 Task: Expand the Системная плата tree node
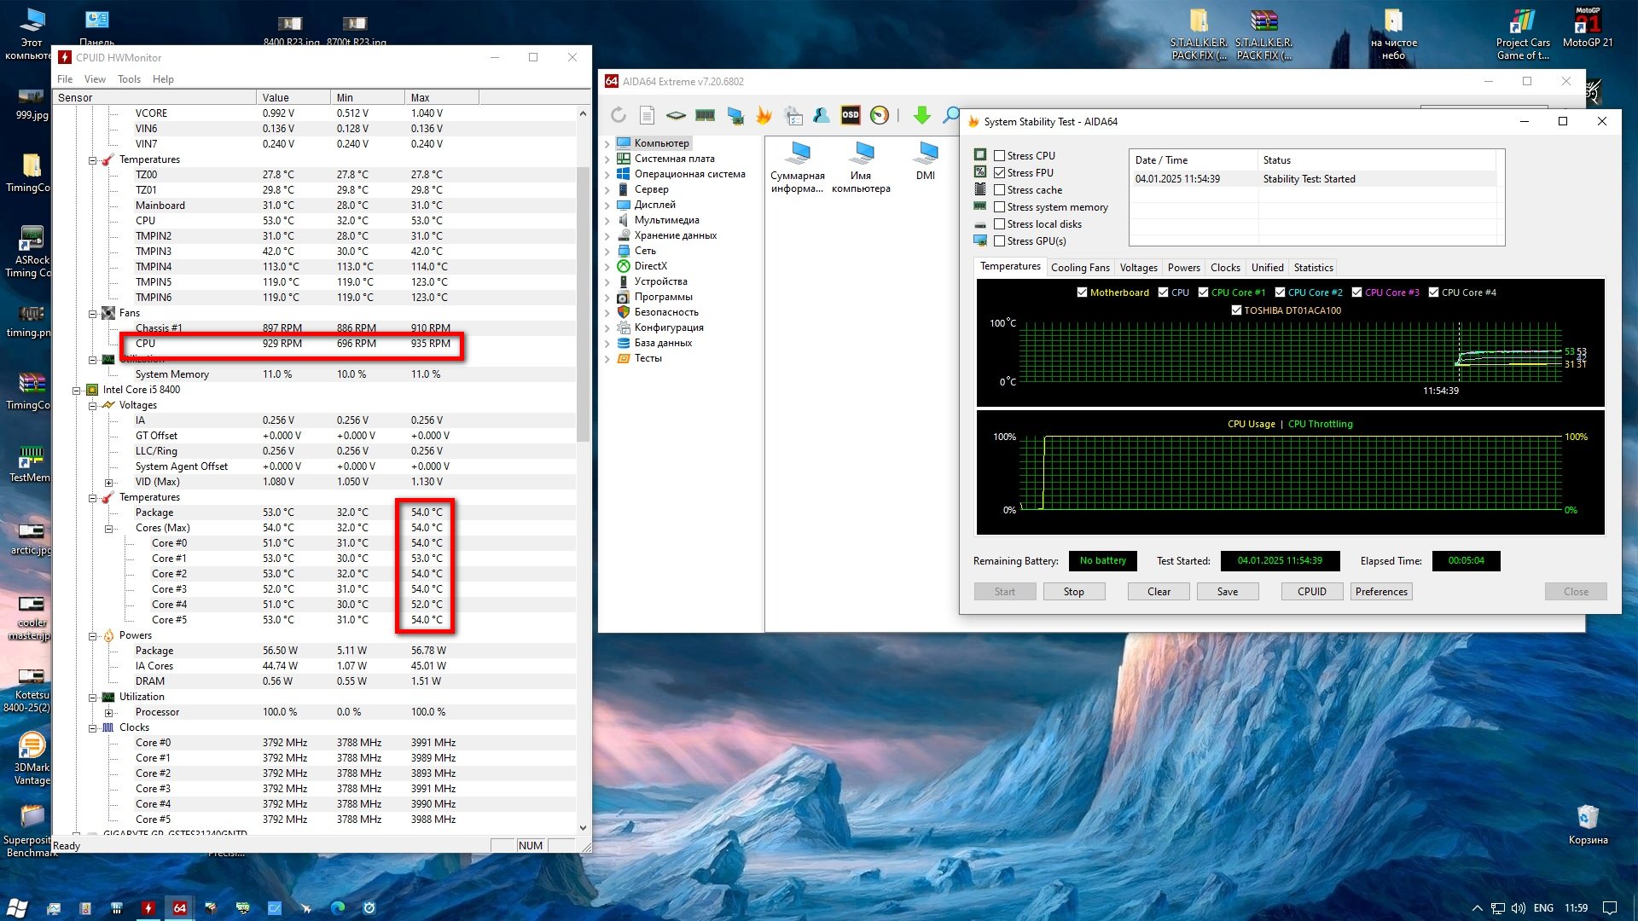pos(607,159)
